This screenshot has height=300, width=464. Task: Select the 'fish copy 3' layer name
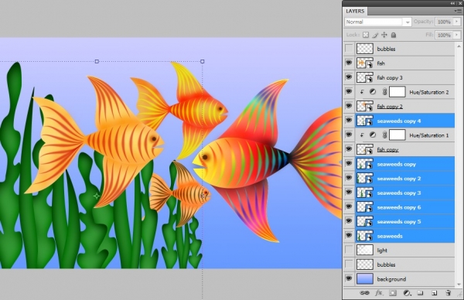click(390, 78)
